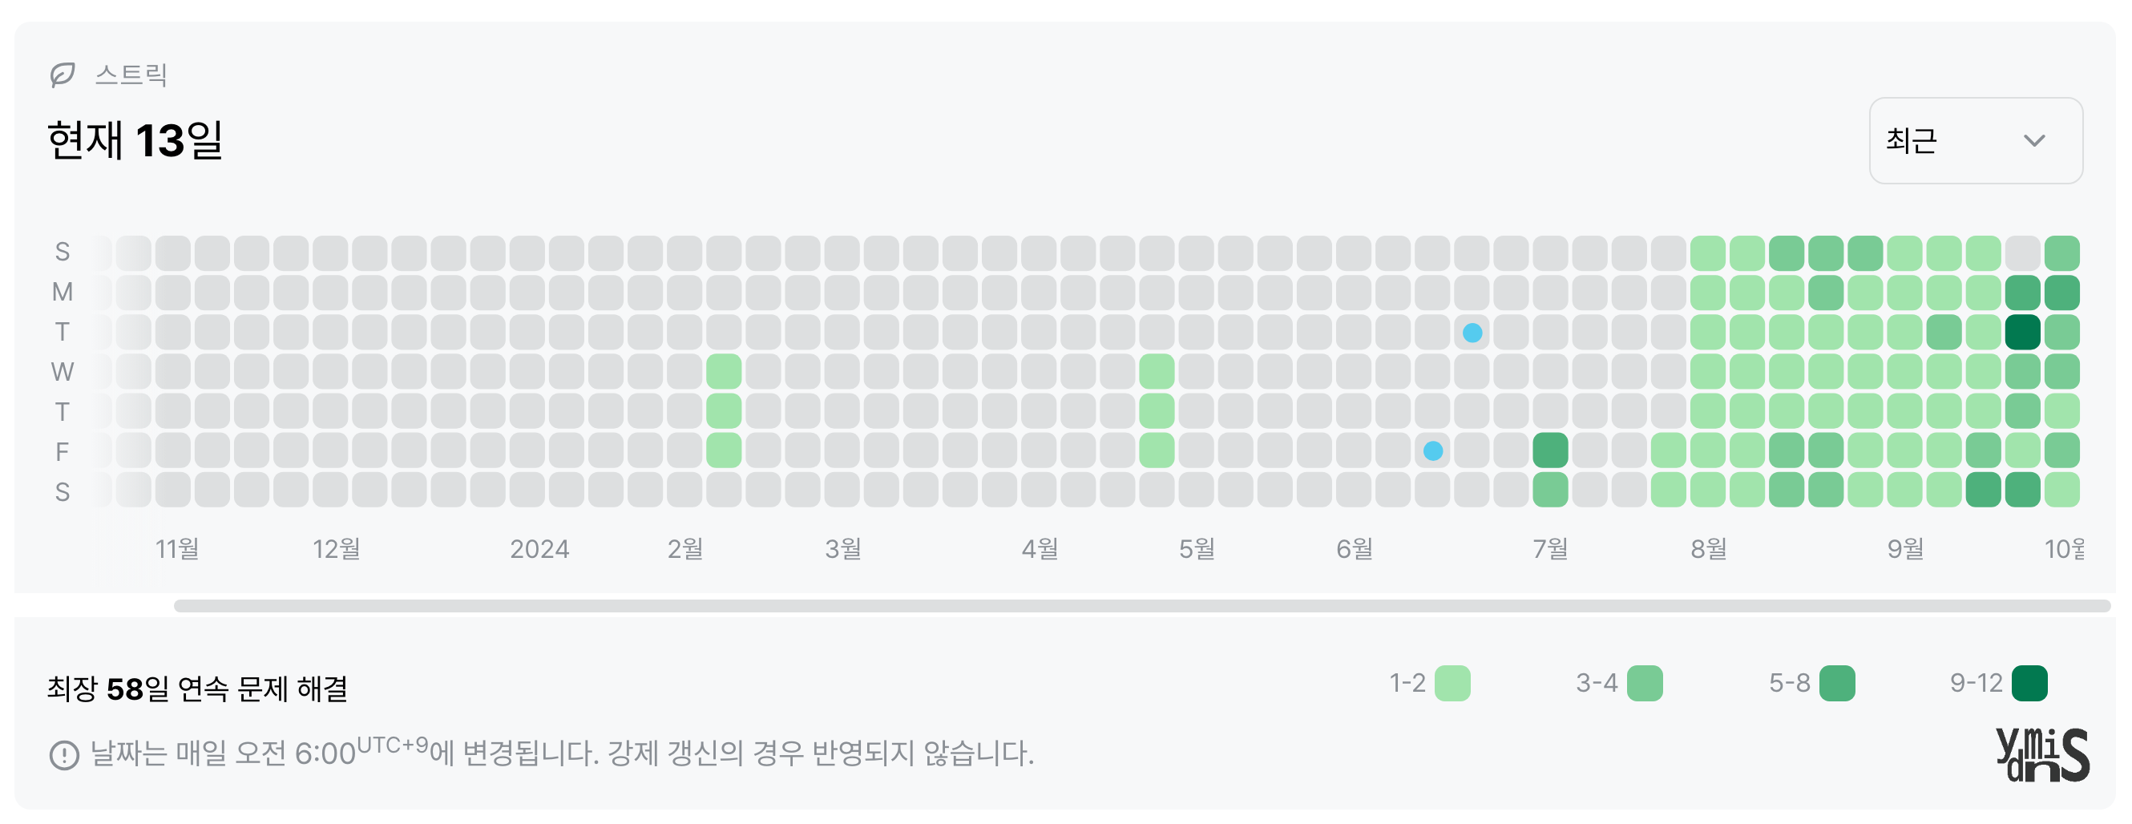This screenshot has height=824, width=2132.
Task: Click the 2024 label on timeline
Action: coord(541,547)
